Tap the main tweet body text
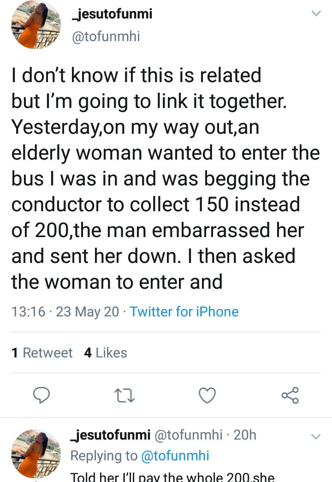332x482 pixels. 166,179
